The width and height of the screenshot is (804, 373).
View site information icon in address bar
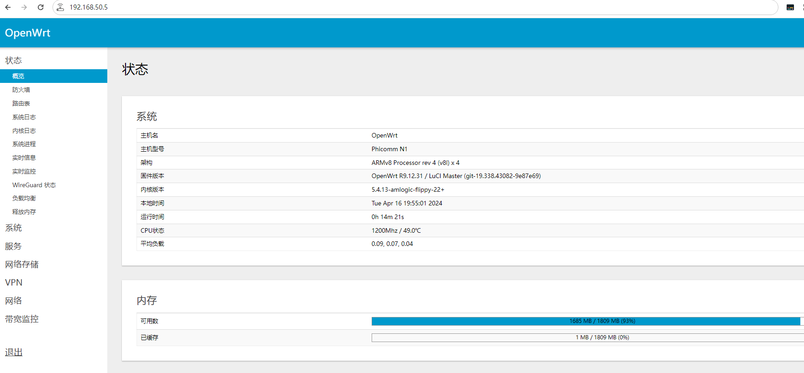[60, 7]
